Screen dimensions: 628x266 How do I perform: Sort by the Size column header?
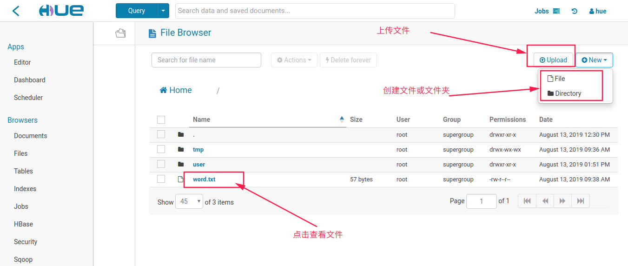click(356, 120)
